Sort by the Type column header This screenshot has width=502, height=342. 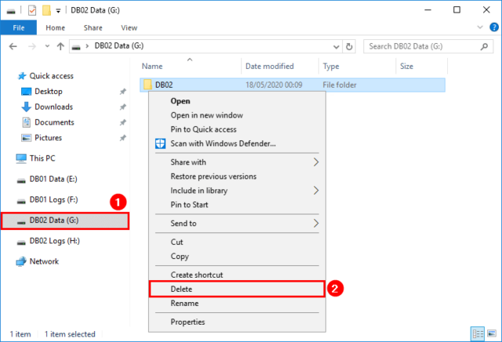click(331, 67)
